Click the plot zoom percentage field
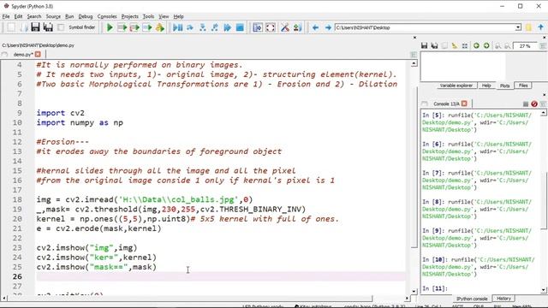 pos(525,46)
